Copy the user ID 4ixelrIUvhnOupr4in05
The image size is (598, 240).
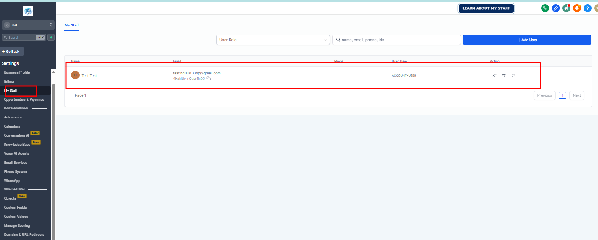click(x=209, y=78)
